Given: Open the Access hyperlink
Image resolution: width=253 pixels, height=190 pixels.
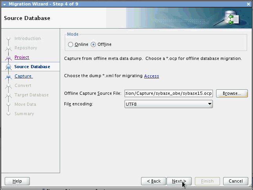Looking at the screenshot, I should 152,76.
